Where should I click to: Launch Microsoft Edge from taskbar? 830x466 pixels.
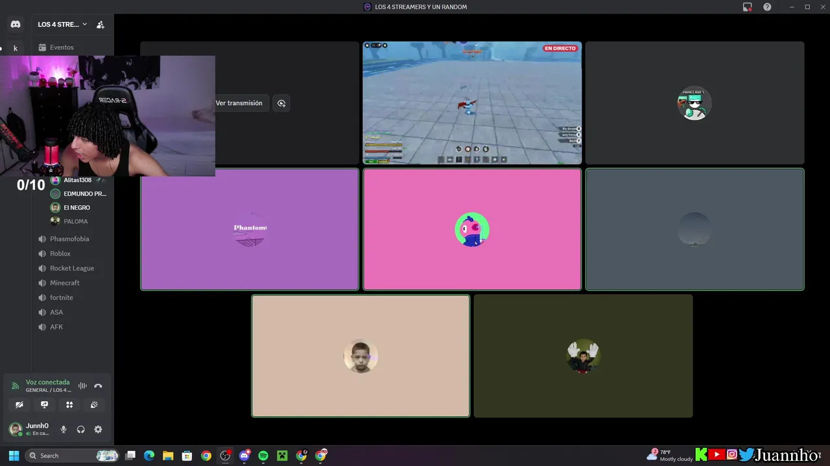(x=149, y=456)
